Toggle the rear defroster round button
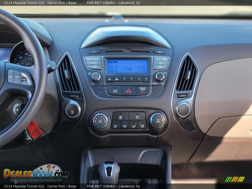The image size is (252, 189). [x=72, y=111]
